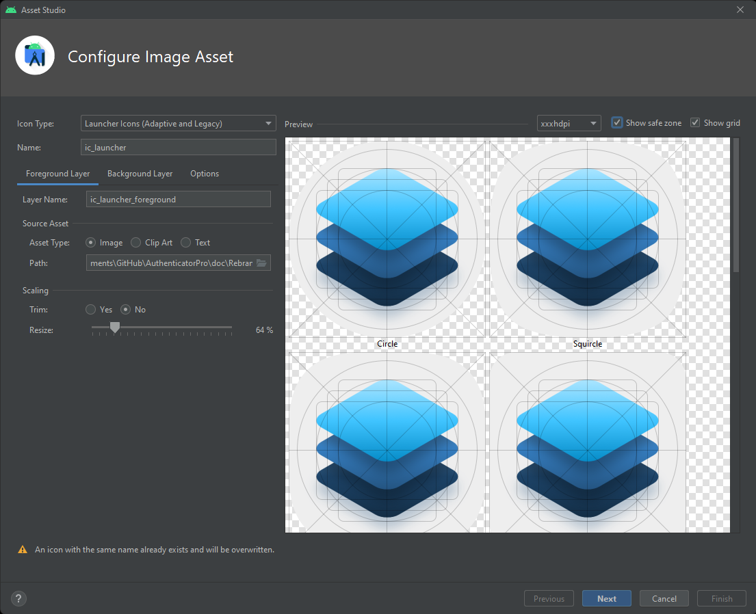This screenshot has width=756, height=614.
Task: Set Trim to Yes
Action: tap(90, 309)
